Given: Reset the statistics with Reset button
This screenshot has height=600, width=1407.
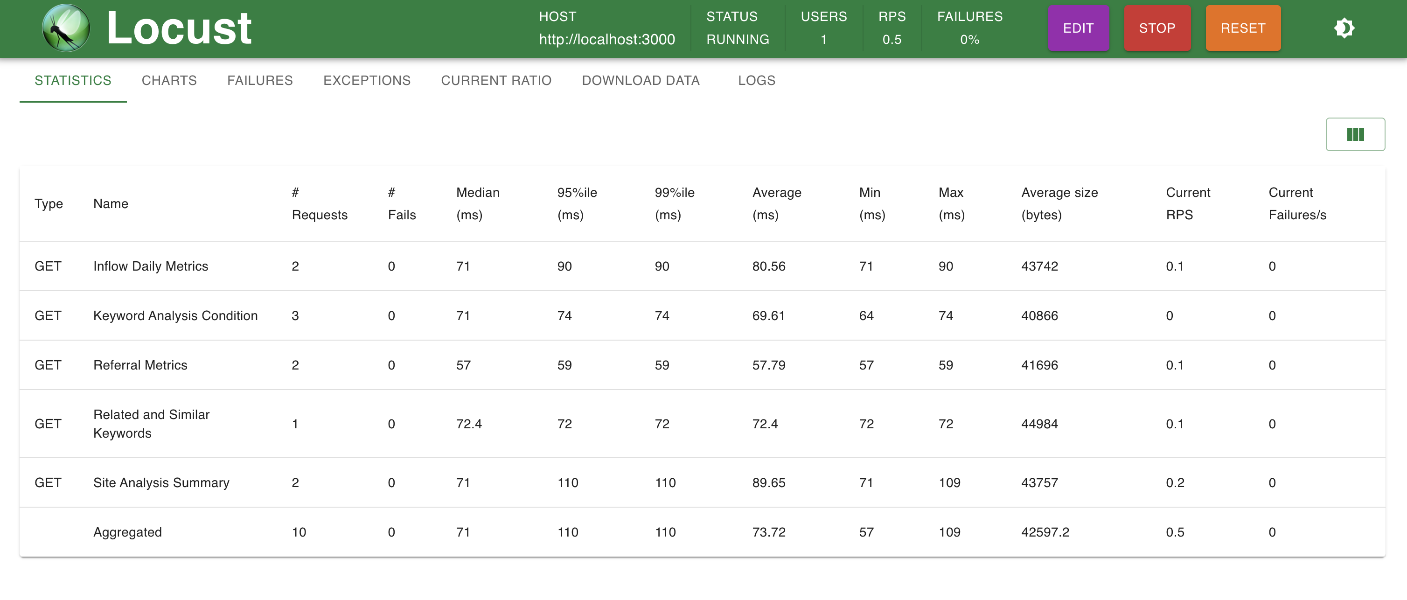Looking at the screenshot, I should point(1243,28).
